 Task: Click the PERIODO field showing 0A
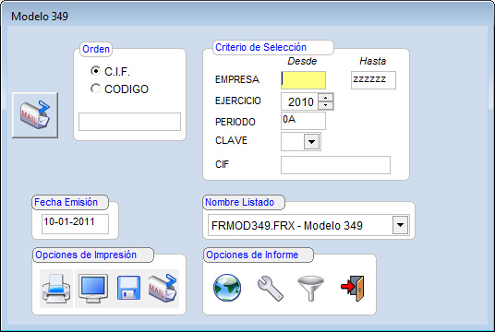point(303,121)
